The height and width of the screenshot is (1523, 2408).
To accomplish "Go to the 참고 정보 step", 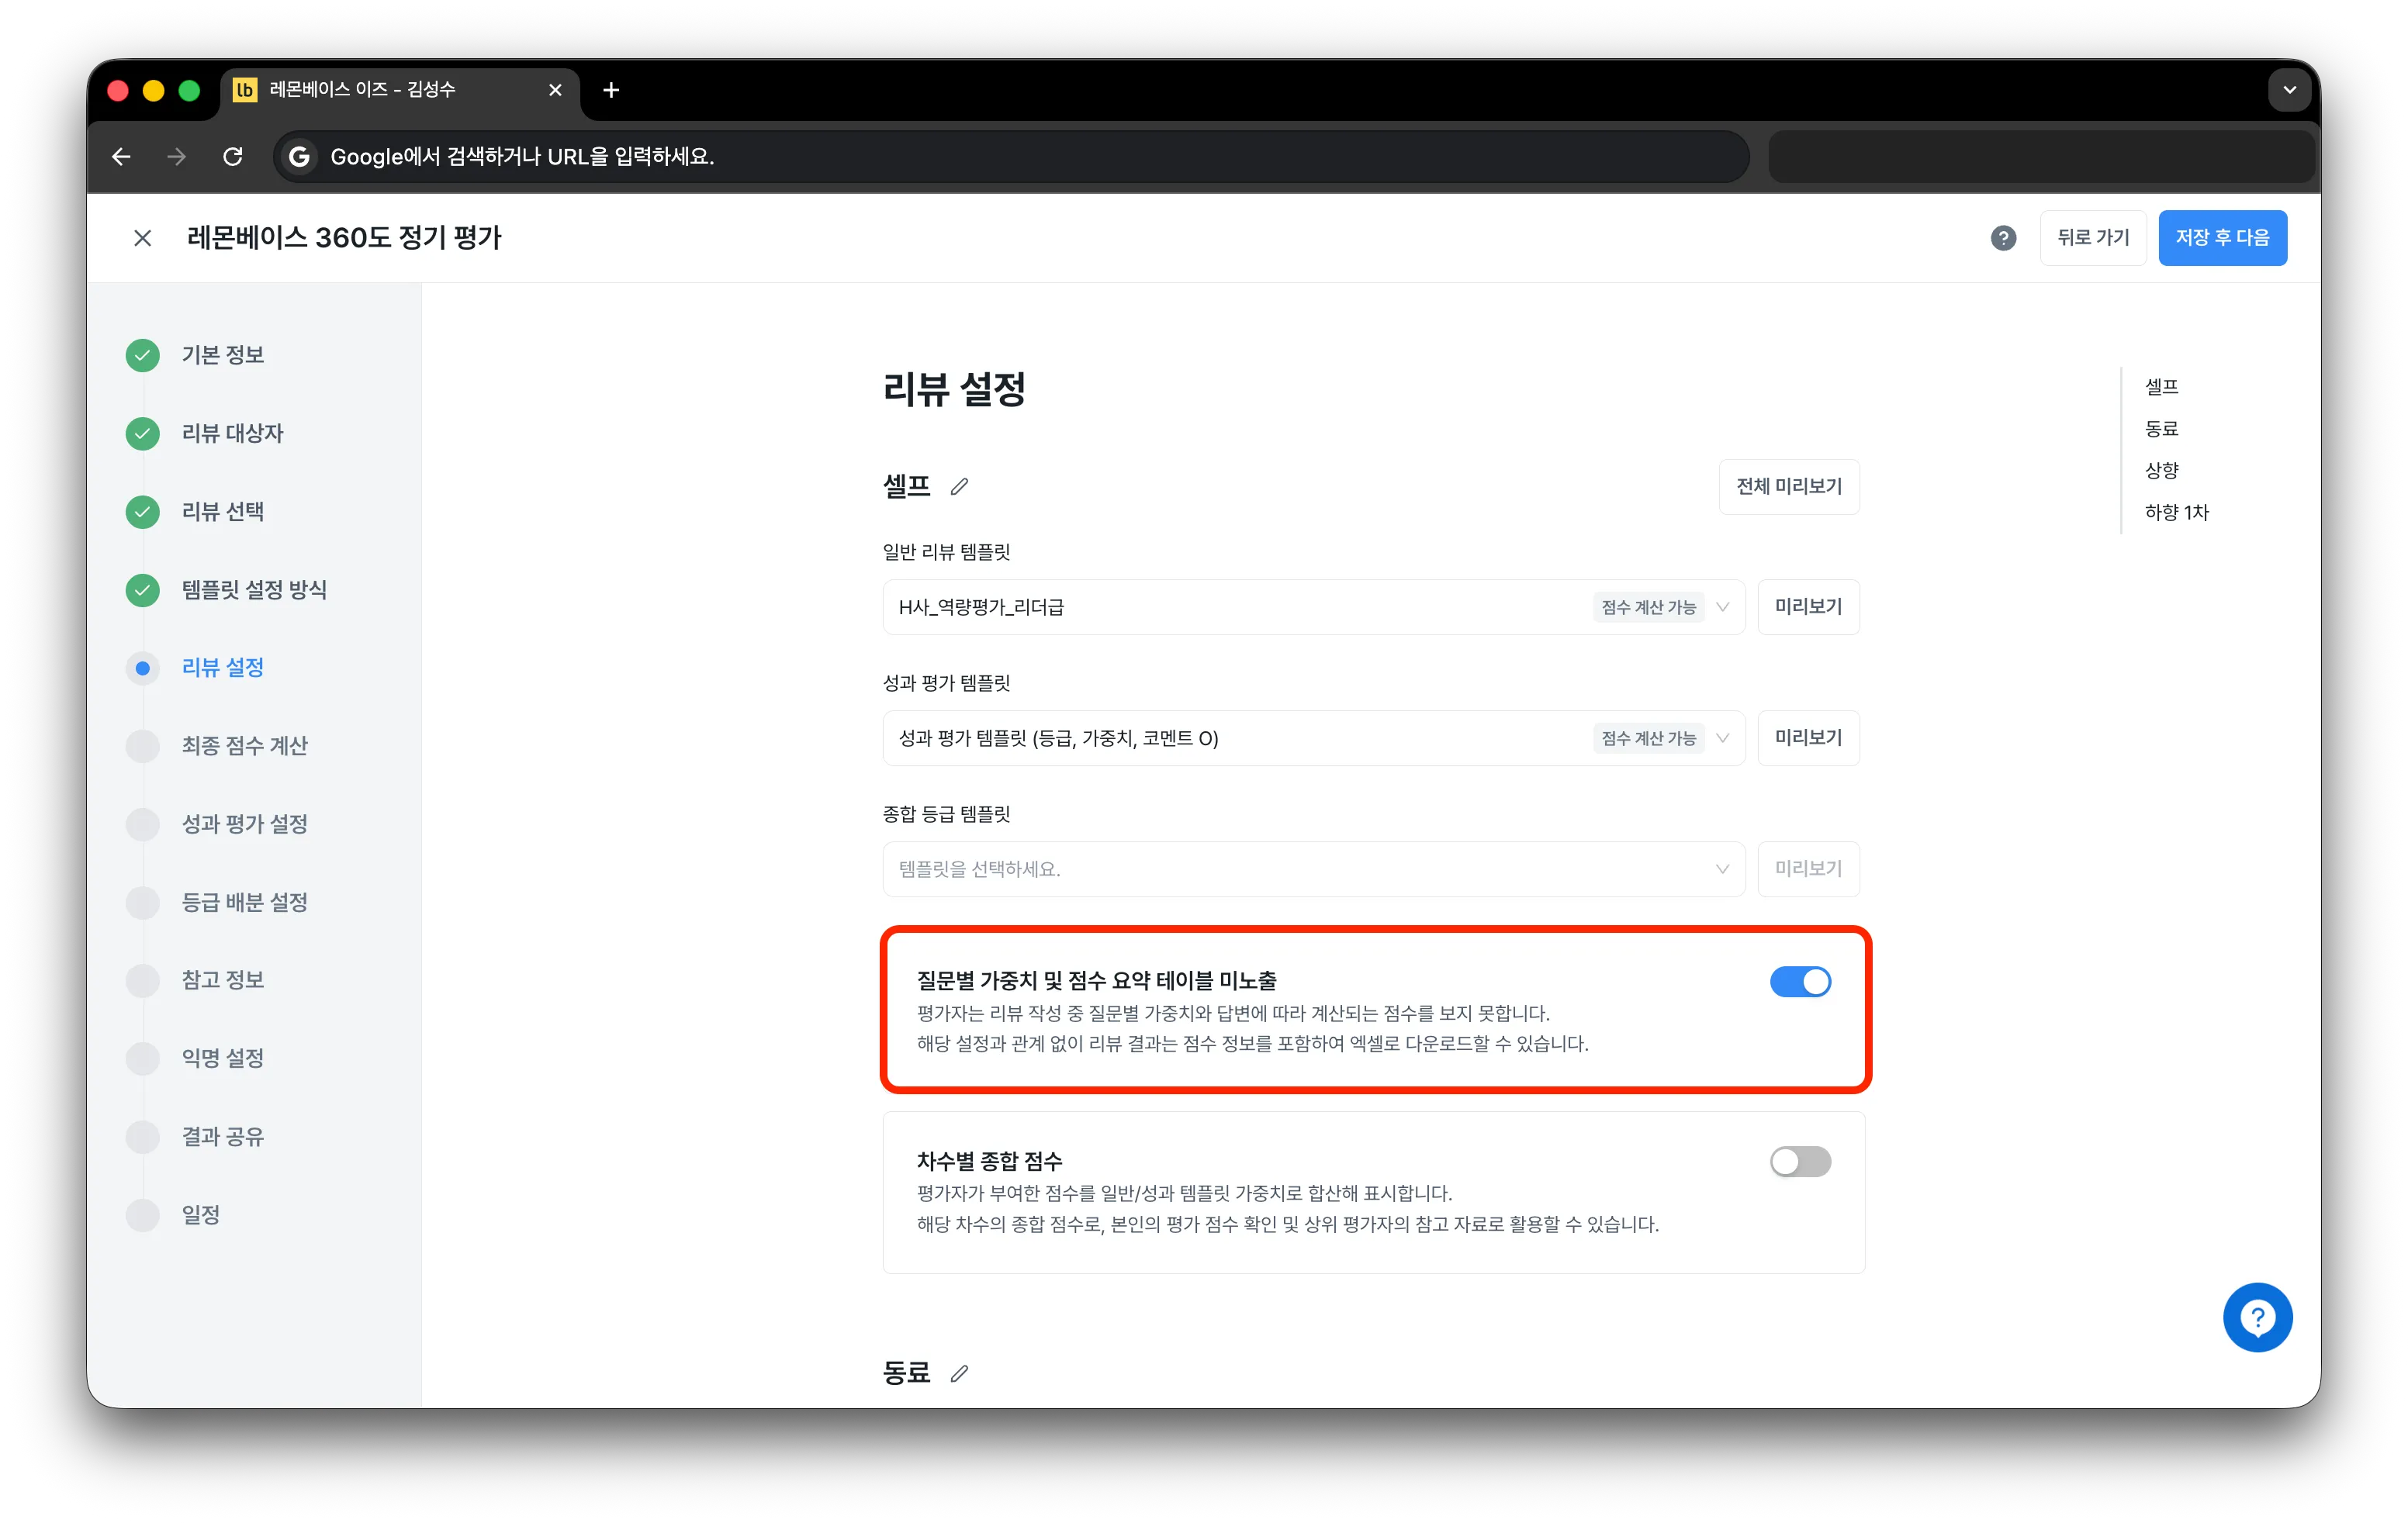I will point(222,979).
